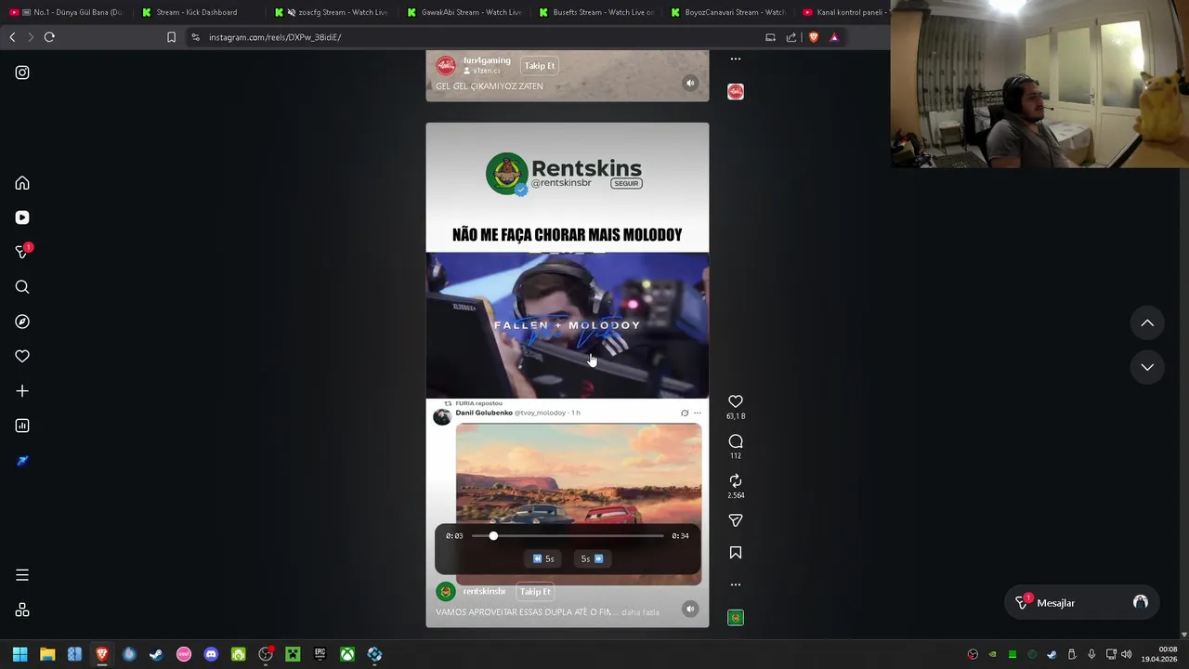Viewport: 1189px width, 669px height.
Task: Open the Rentskins audio thumbnail
Action: coord(736,617)
